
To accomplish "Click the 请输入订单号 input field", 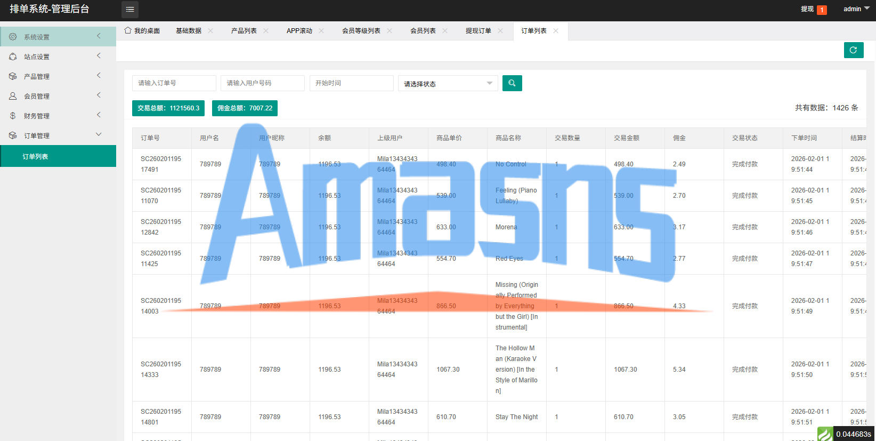I will pos(174,83).
